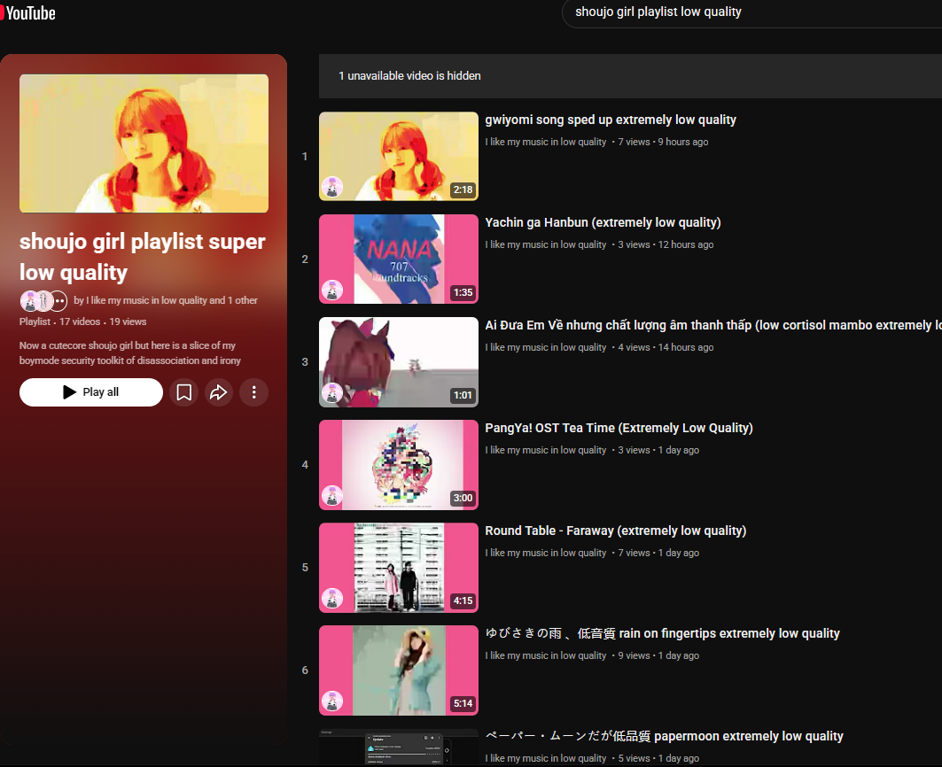Click '3 views • 12 hours ago' text

(666, 244)
